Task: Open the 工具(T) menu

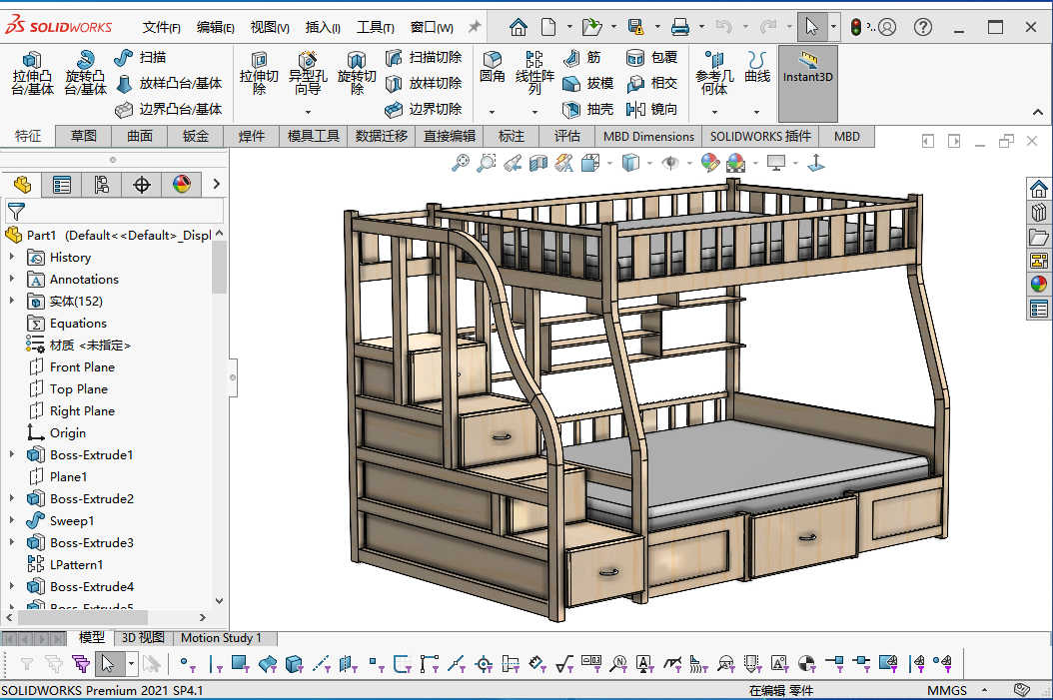Action: [x=375, y=27]
